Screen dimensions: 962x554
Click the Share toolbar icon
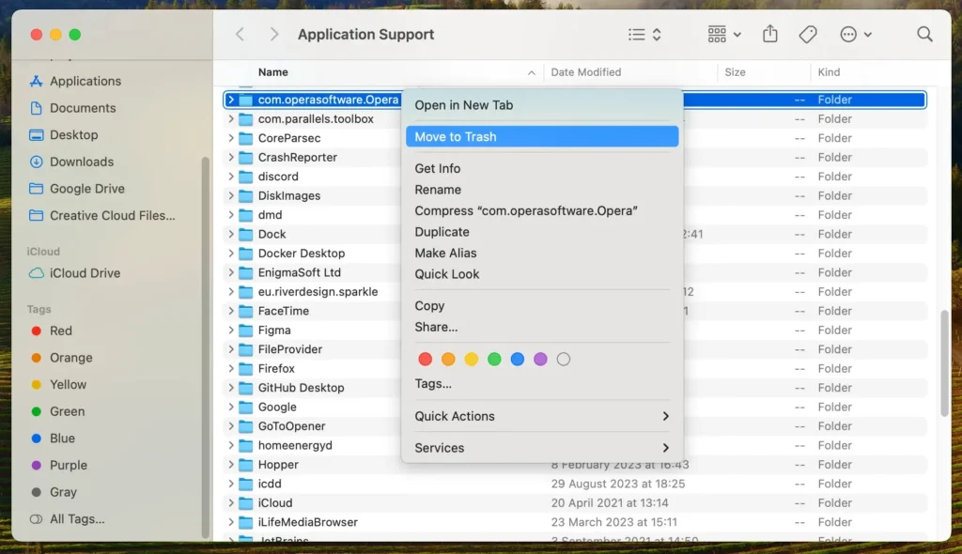(770, 34)
